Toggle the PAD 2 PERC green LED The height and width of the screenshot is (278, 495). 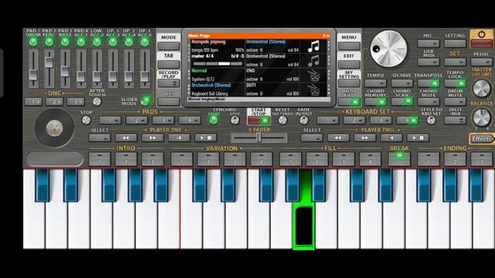click(x=49, y=42)
